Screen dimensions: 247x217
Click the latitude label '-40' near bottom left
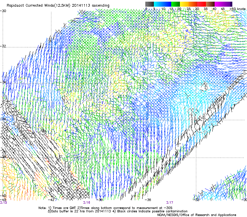click(3, 196)
